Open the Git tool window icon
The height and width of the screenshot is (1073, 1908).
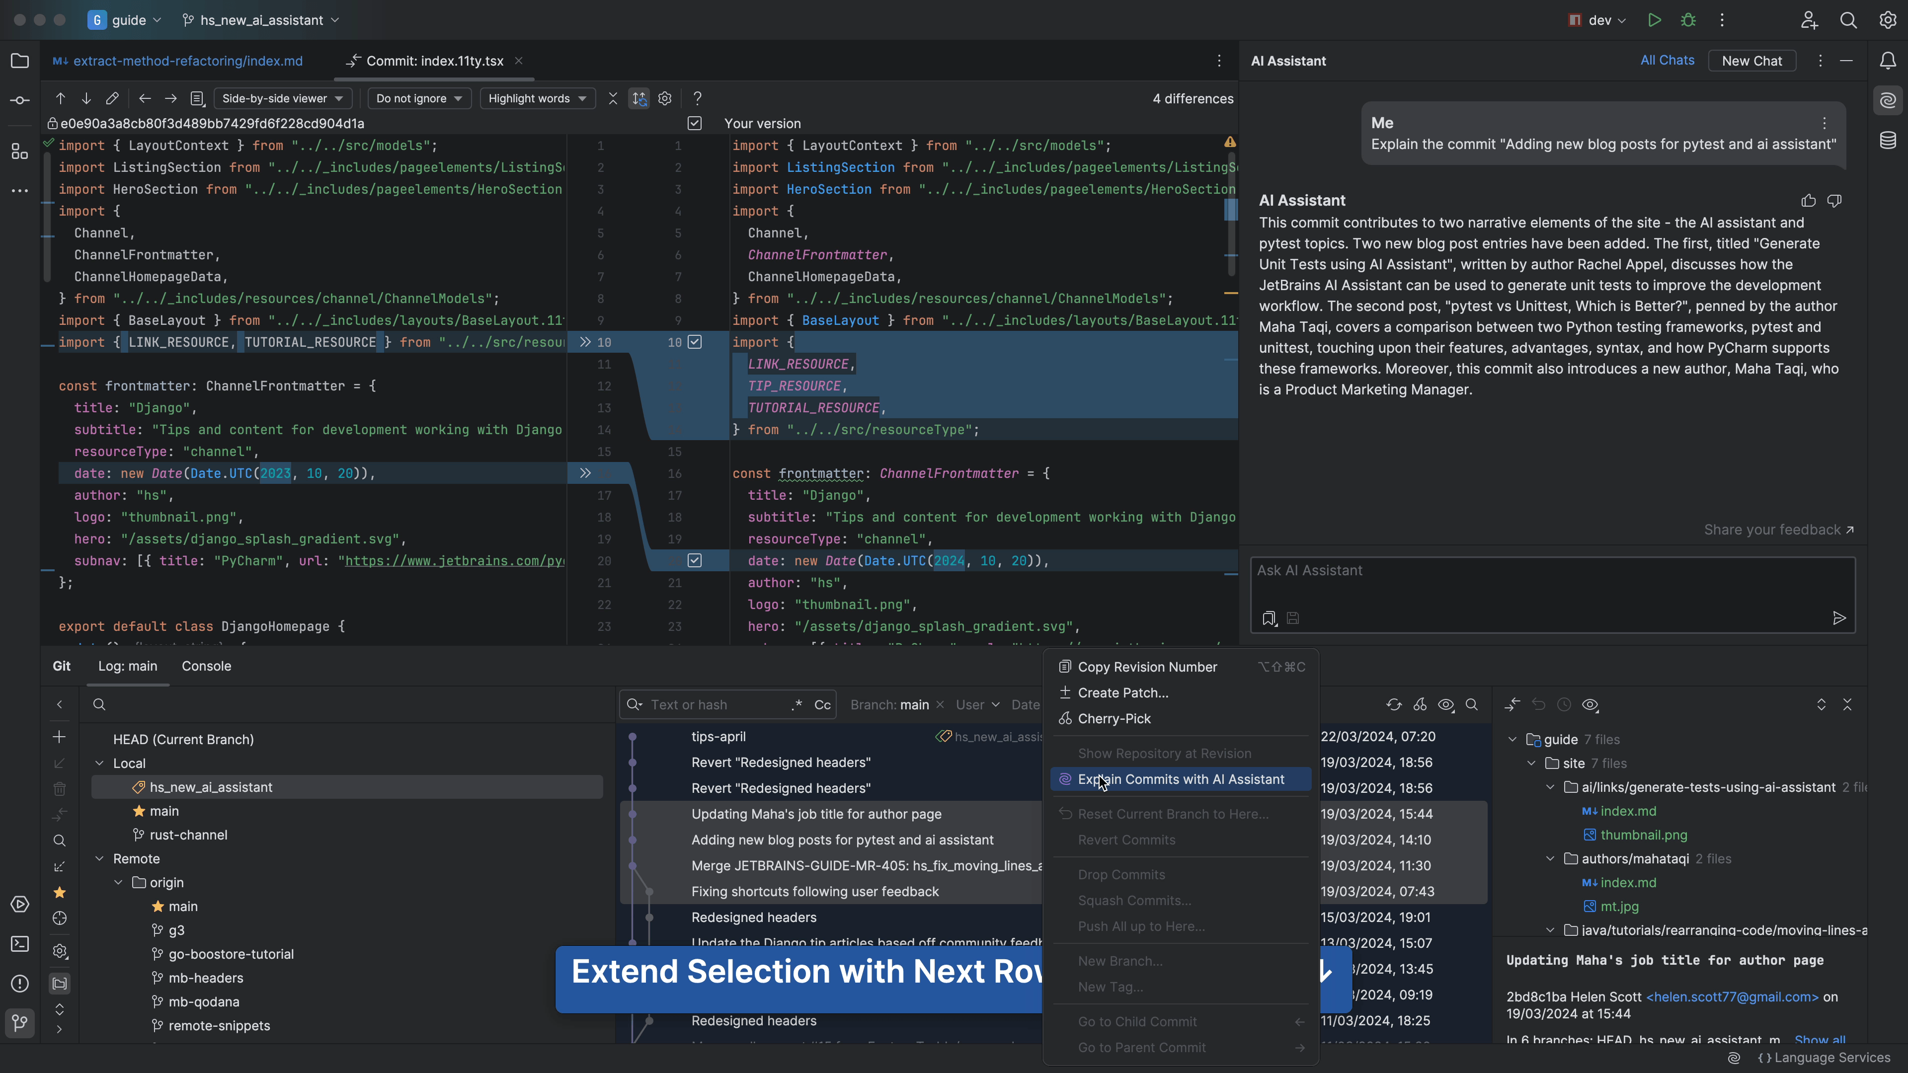pyautogui.click(x=20, y=1023)
